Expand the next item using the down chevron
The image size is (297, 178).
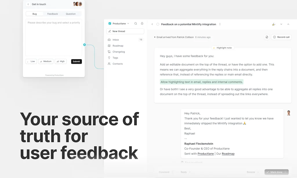pyautogui.click(x=281, y=24)
